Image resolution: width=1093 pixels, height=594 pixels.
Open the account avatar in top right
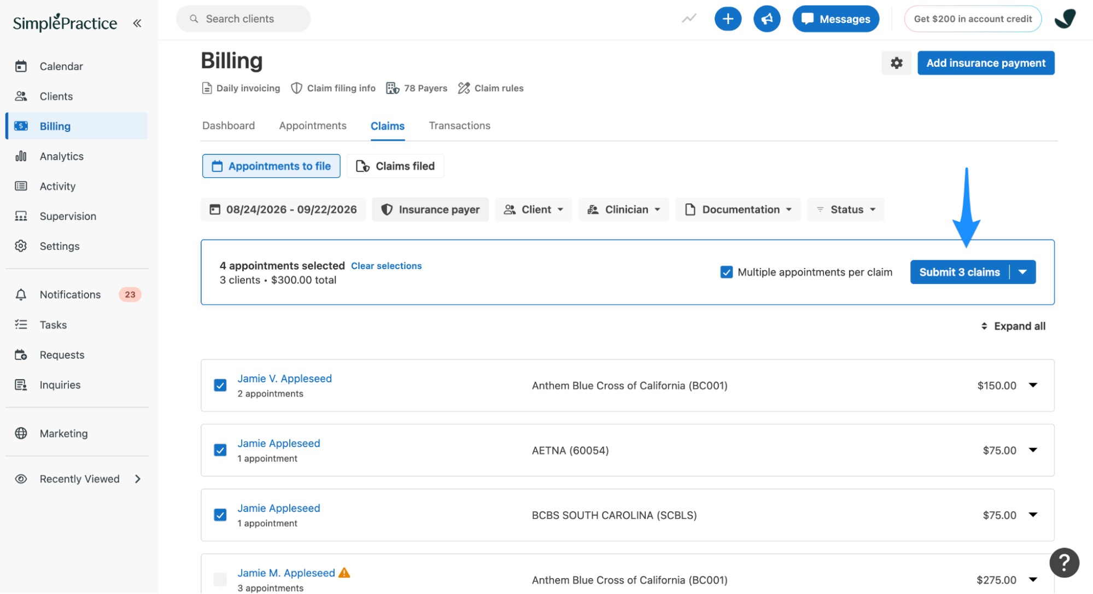tap(1065, 19)
